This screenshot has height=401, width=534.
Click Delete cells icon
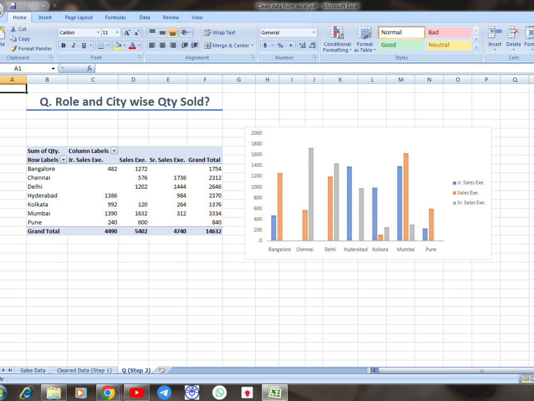(513, 33)
